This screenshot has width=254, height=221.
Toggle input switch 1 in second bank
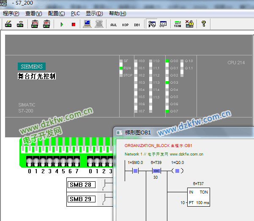[97, 161]
